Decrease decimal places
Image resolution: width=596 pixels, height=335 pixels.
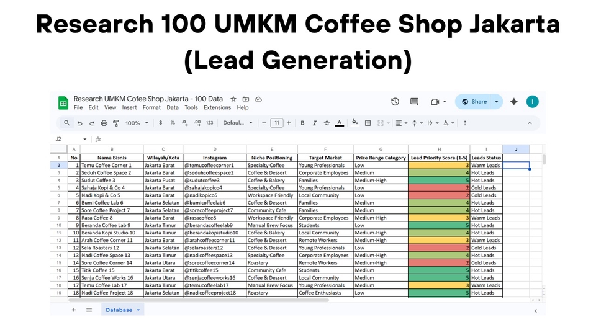click(x=185, y=123)
